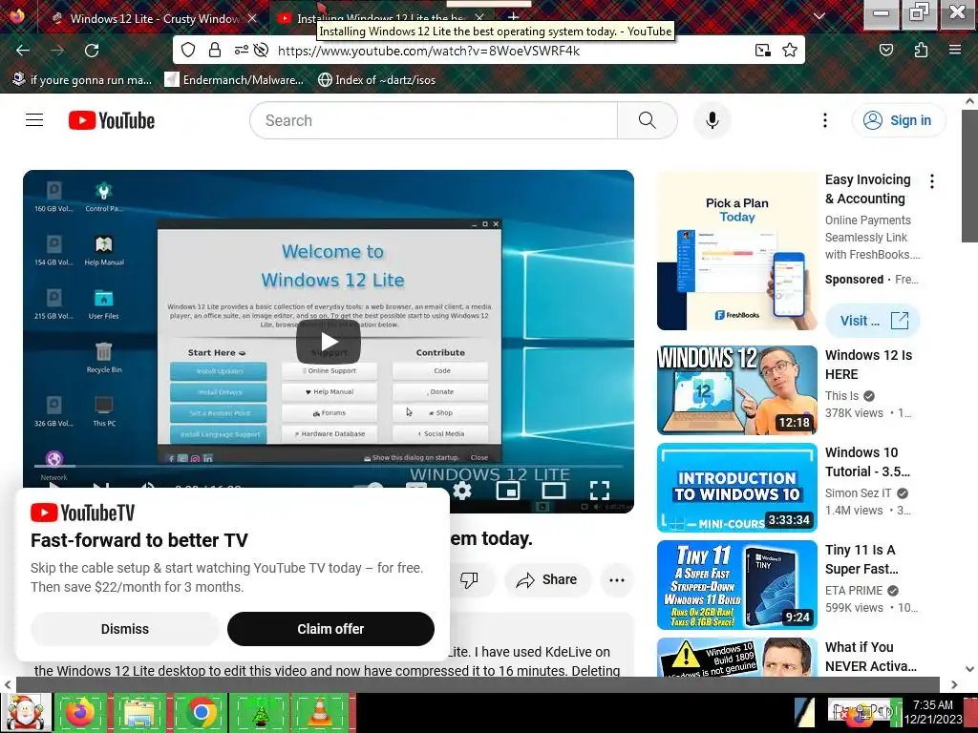Open the tracking protection shield icon

tap(188, 50)
